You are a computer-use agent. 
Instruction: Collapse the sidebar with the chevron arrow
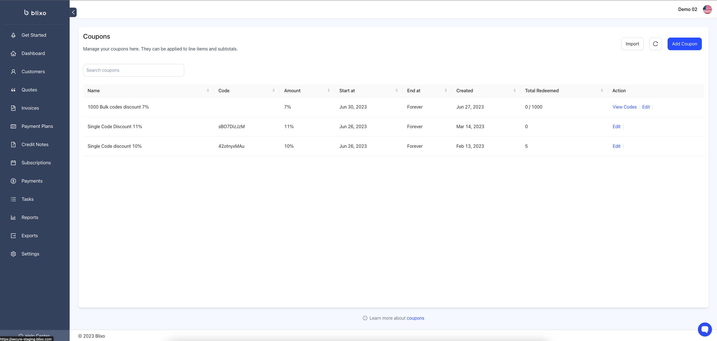click(73, 12)
